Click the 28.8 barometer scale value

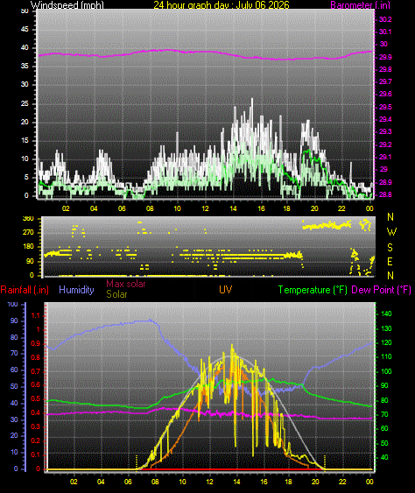coord(385,194)
